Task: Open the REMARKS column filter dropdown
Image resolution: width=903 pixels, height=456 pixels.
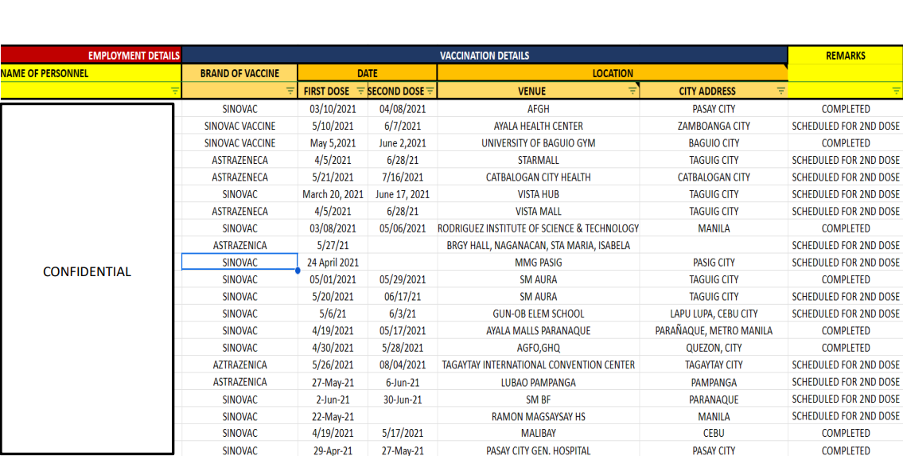Action: (896, 91)
